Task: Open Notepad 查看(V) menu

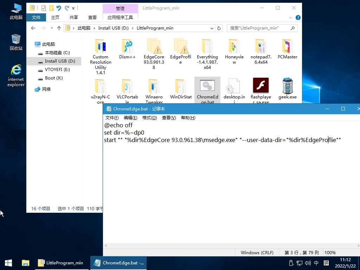Action: (169, 117)
